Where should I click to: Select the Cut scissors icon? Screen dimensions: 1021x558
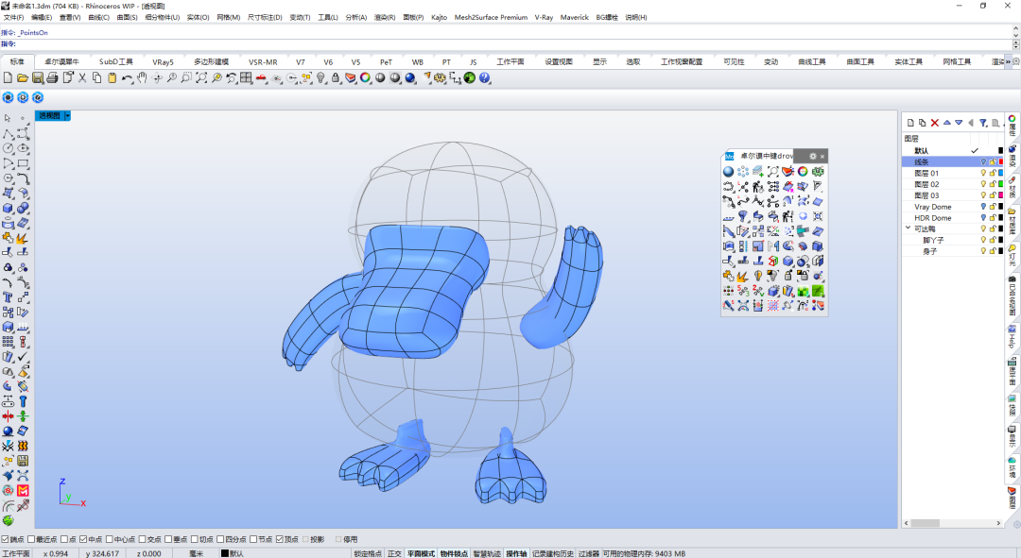[82, 78]
